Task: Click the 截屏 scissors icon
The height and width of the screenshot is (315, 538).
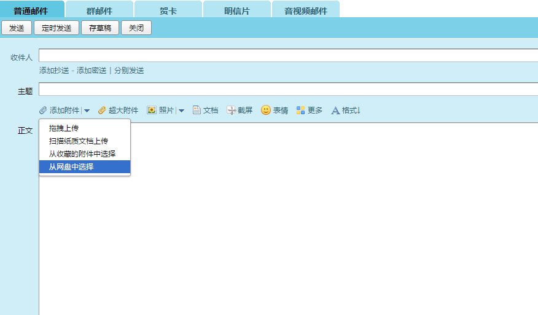Action: click(x=232, y=110)
